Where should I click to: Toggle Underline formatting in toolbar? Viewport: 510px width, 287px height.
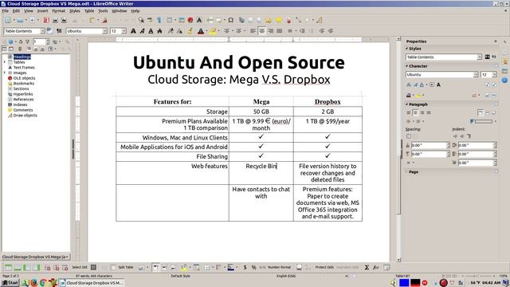pos(151,31)
